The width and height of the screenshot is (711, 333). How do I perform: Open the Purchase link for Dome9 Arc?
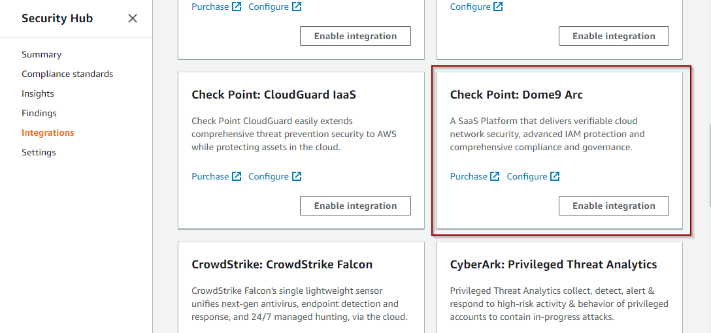click(469, 176)
